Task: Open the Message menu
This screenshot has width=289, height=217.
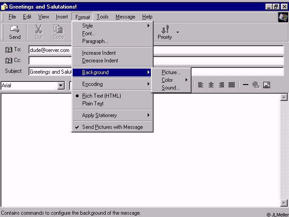Action: coord(126,17)
